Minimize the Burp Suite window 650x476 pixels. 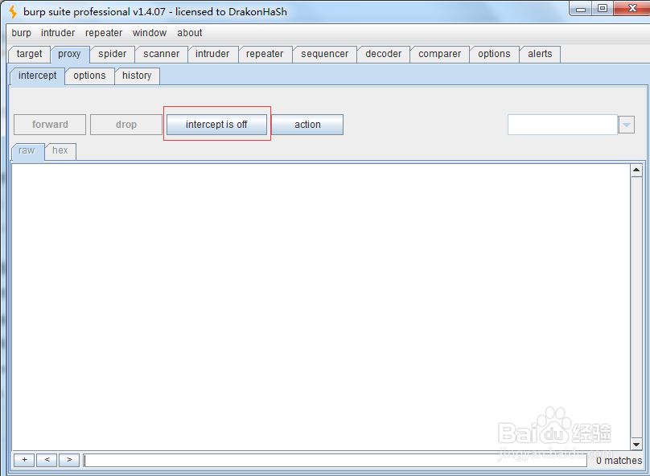click(x=581, y=9)
